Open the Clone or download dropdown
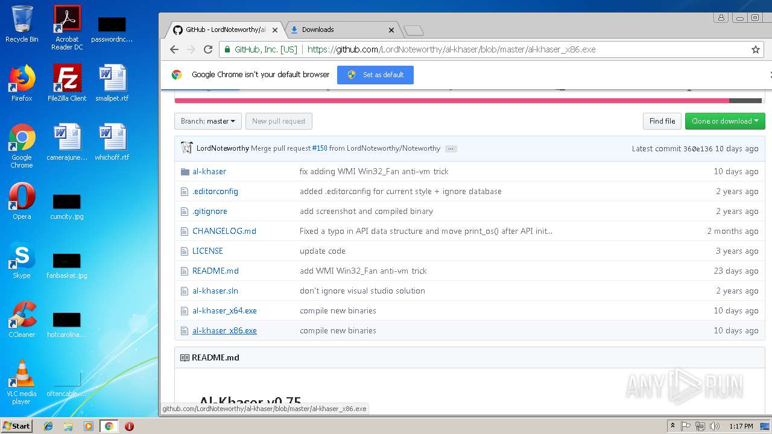This screenshot has width=772, height=434. (725, 121)
